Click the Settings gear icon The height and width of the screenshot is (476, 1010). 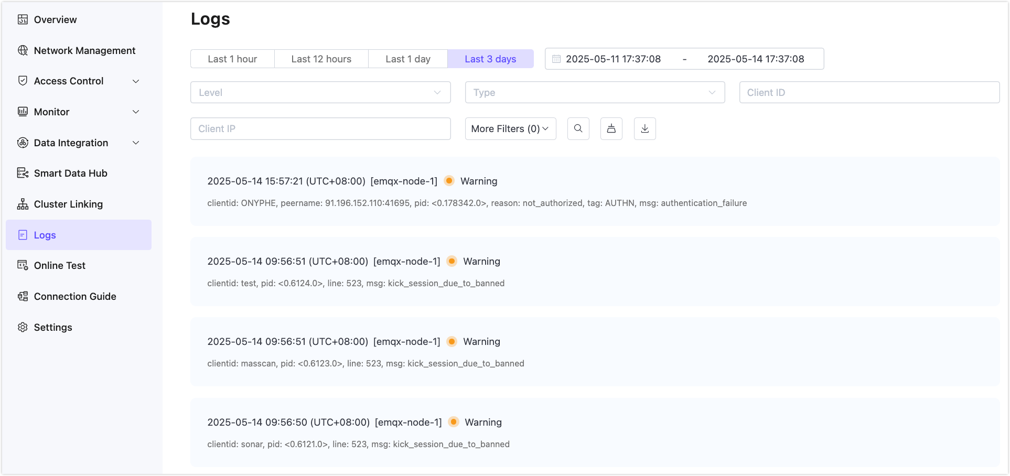(23, 327)
